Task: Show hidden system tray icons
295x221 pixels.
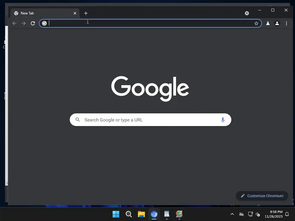Action: pyautogui.click(x=232, y=214)
